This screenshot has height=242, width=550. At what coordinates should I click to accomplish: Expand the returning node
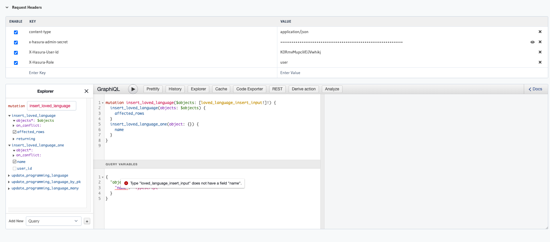pos(14,139)
